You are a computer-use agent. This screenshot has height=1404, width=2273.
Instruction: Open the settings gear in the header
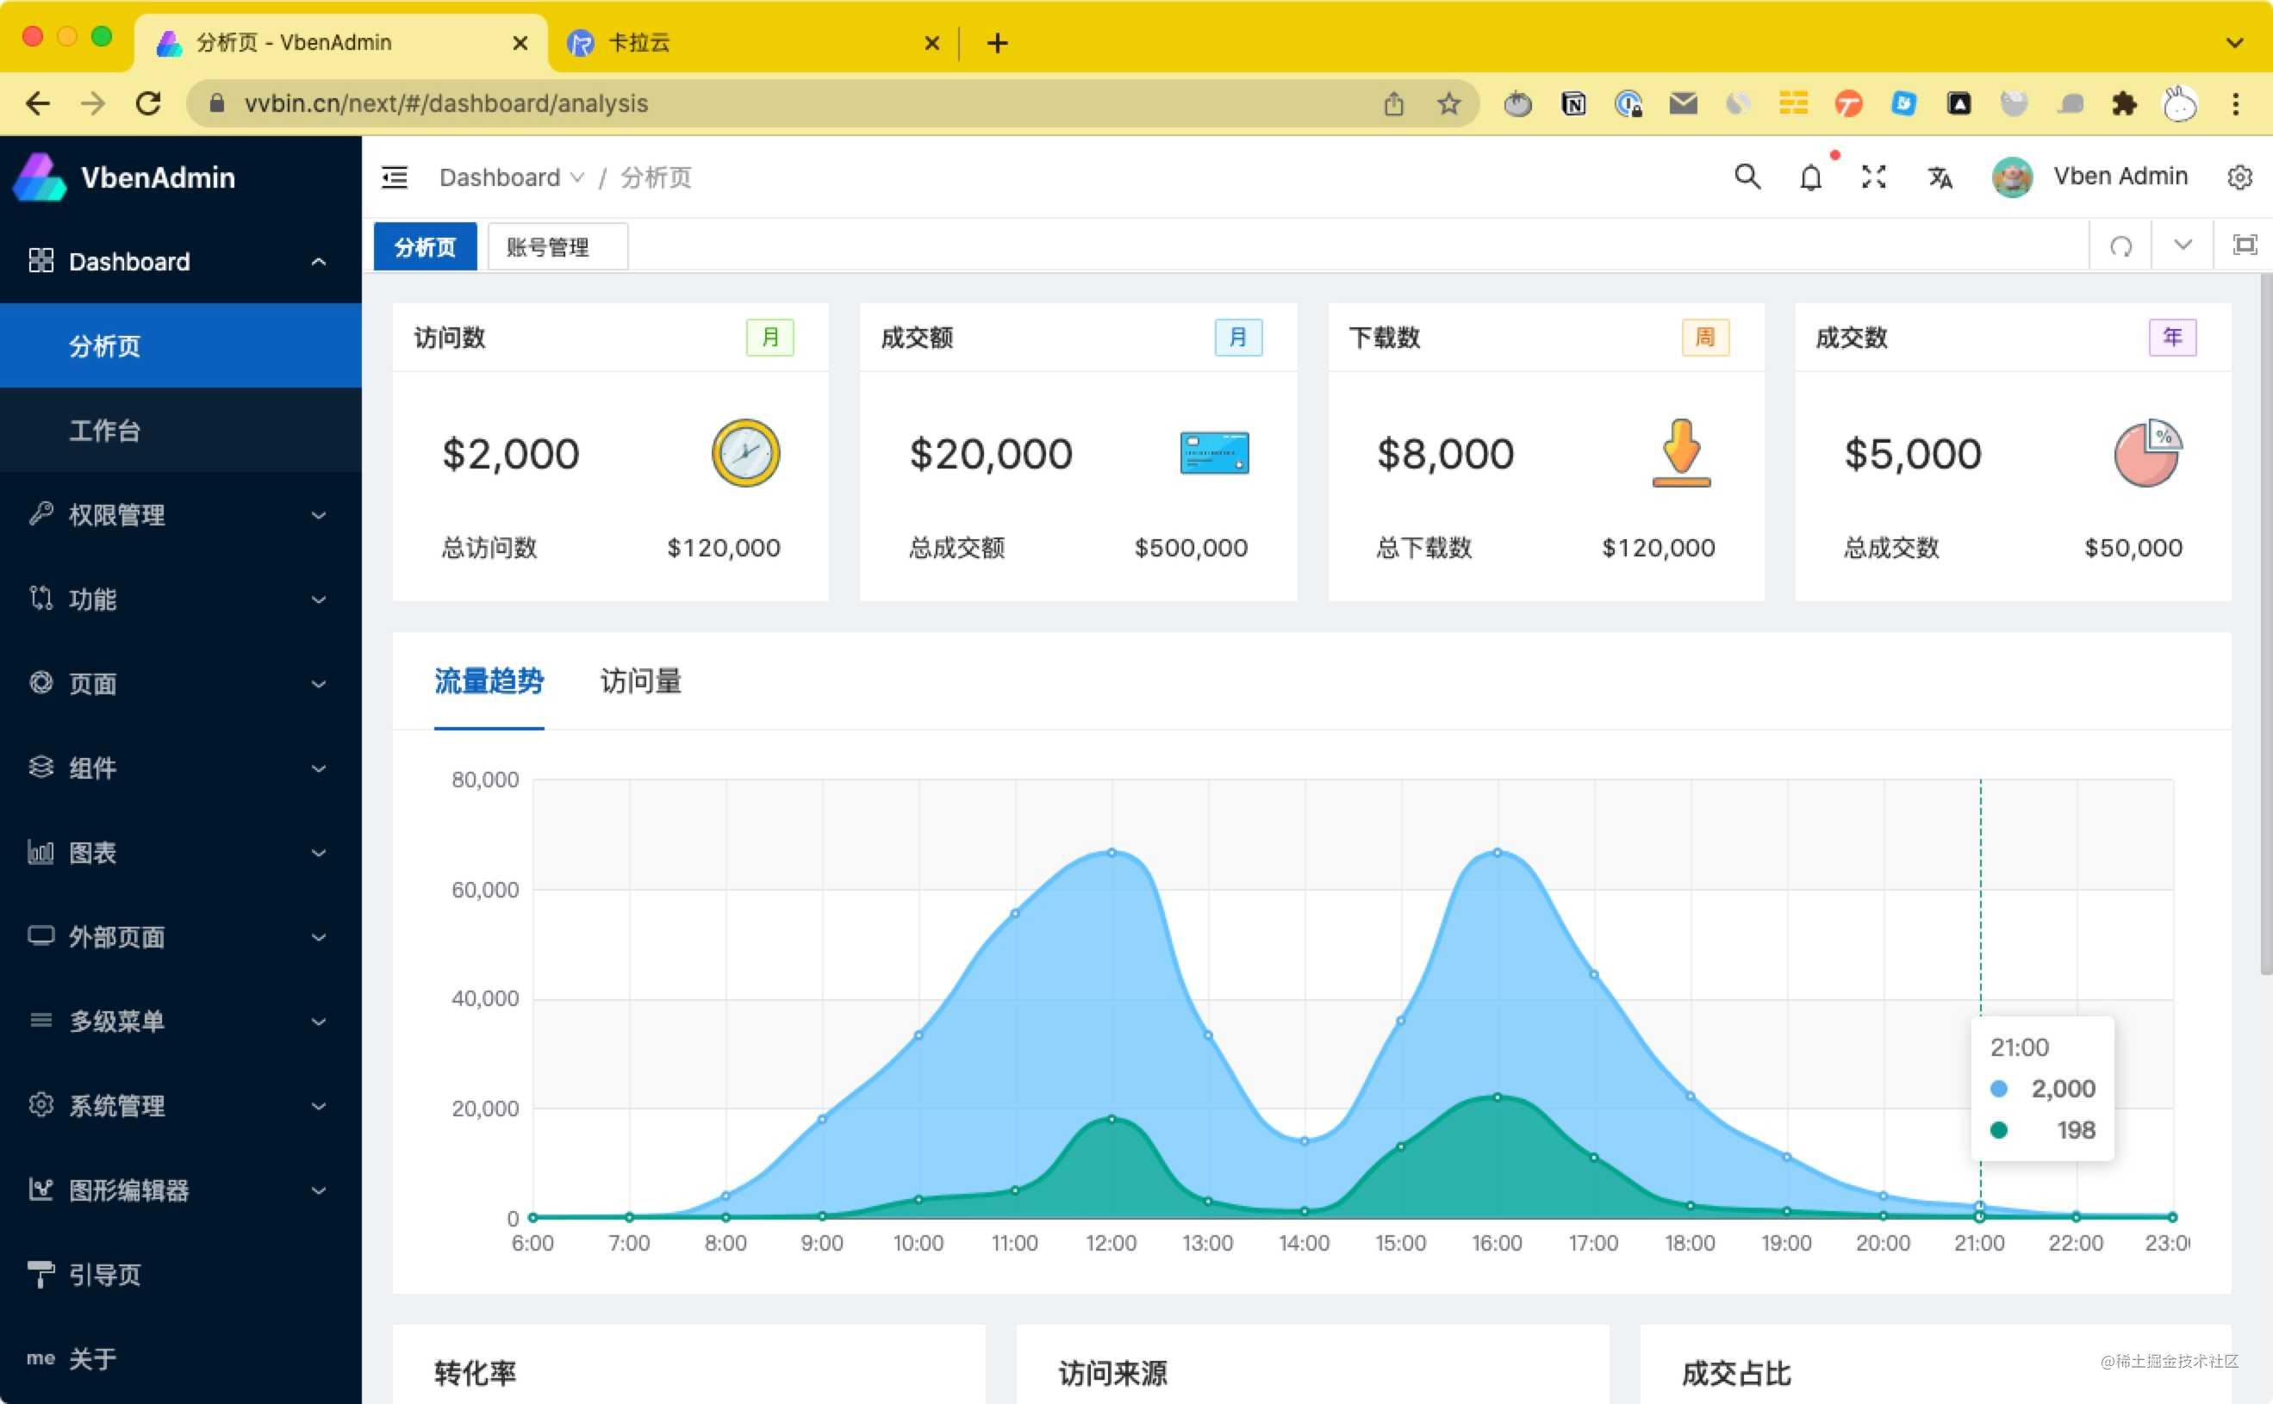tap(2240, 177)
